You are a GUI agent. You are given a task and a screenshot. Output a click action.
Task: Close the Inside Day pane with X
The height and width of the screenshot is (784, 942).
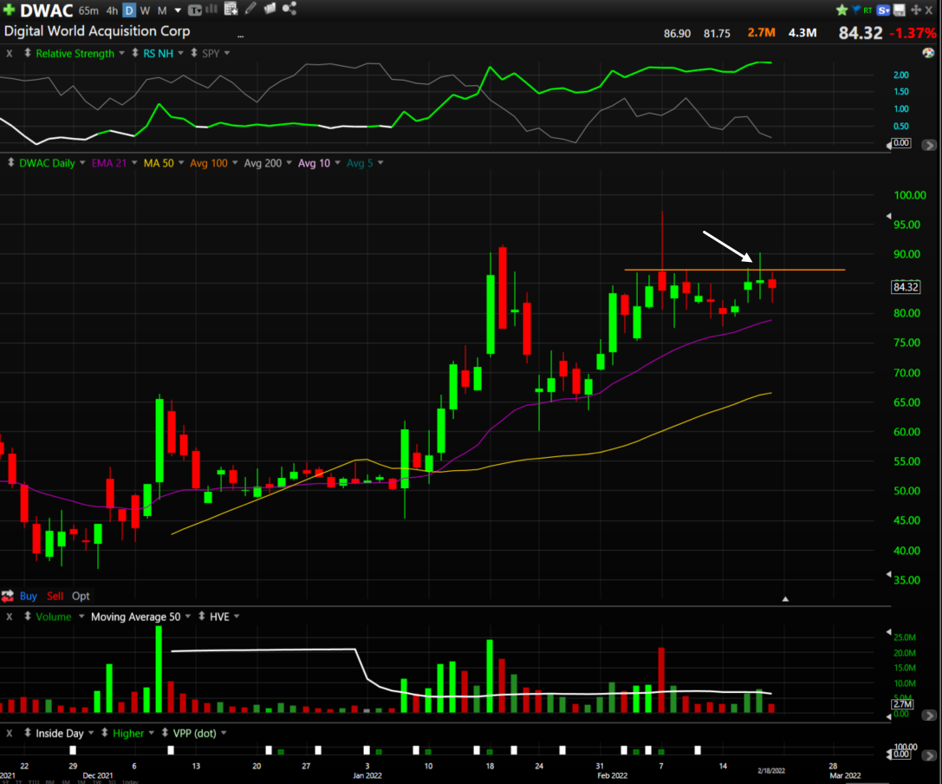pos(9,734)
